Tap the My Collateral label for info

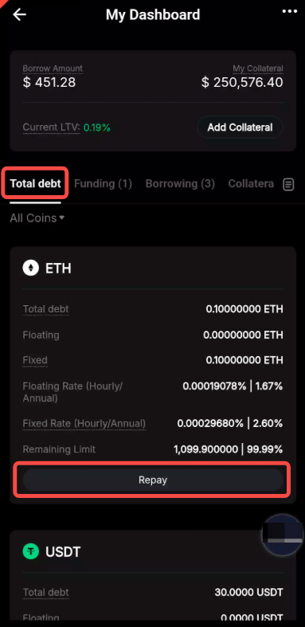258,69
